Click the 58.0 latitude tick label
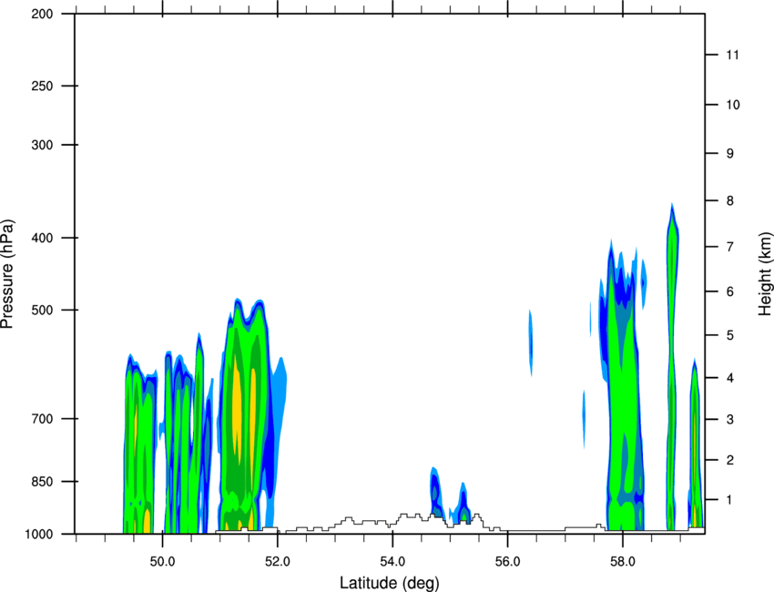Viewport: 774px width, 592px height. (623, 562)
